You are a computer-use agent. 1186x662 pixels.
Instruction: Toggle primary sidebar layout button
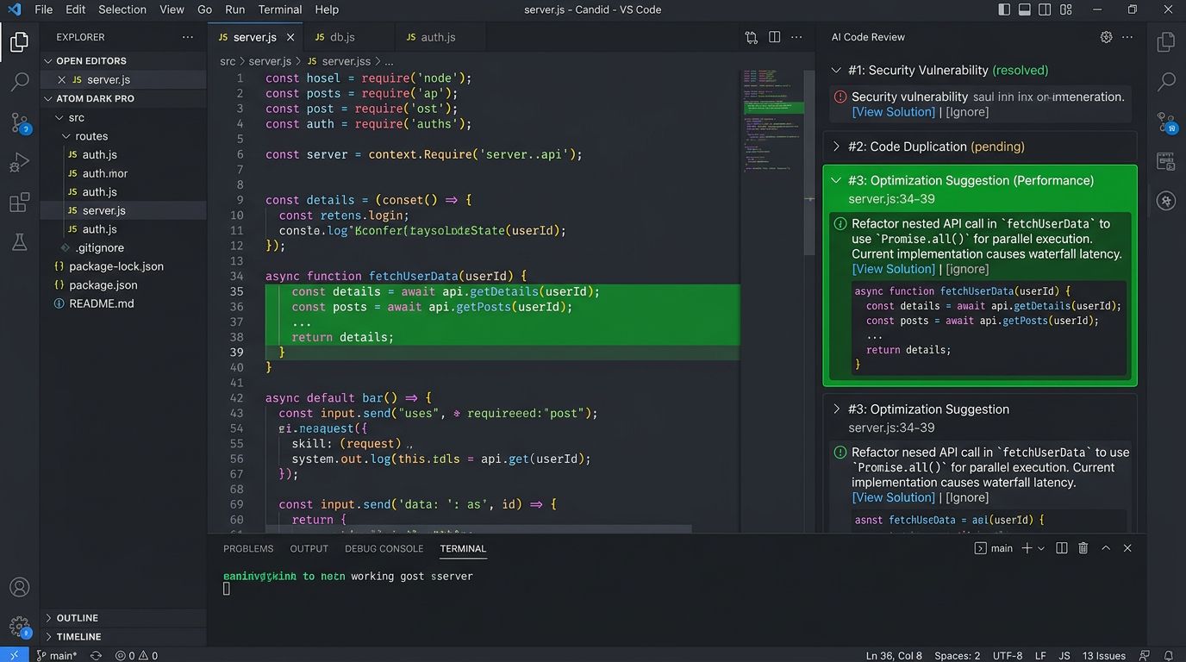click(x=1004, y=9)
